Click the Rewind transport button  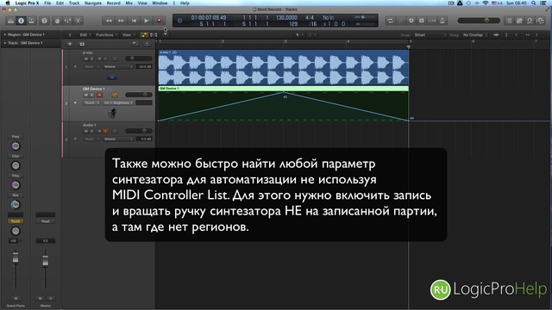109,21
